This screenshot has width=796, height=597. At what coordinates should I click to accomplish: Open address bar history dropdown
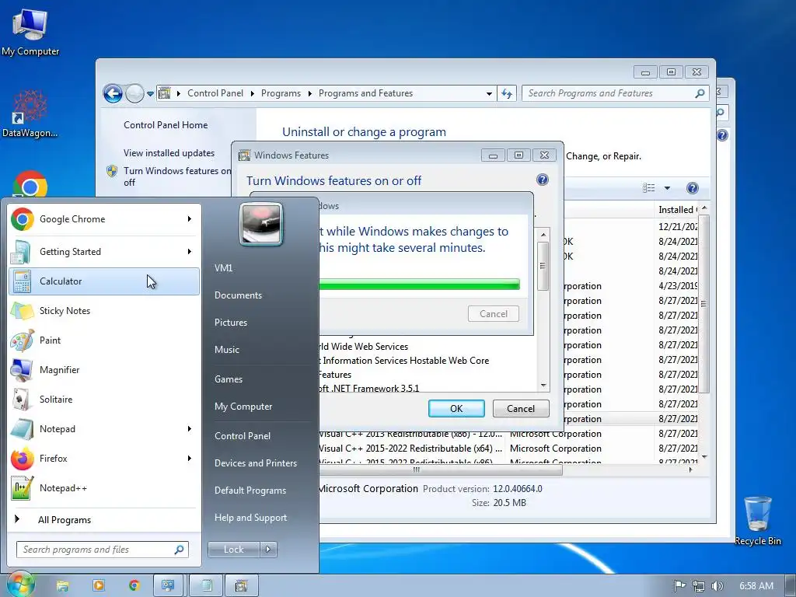click(x=489, y=93)
